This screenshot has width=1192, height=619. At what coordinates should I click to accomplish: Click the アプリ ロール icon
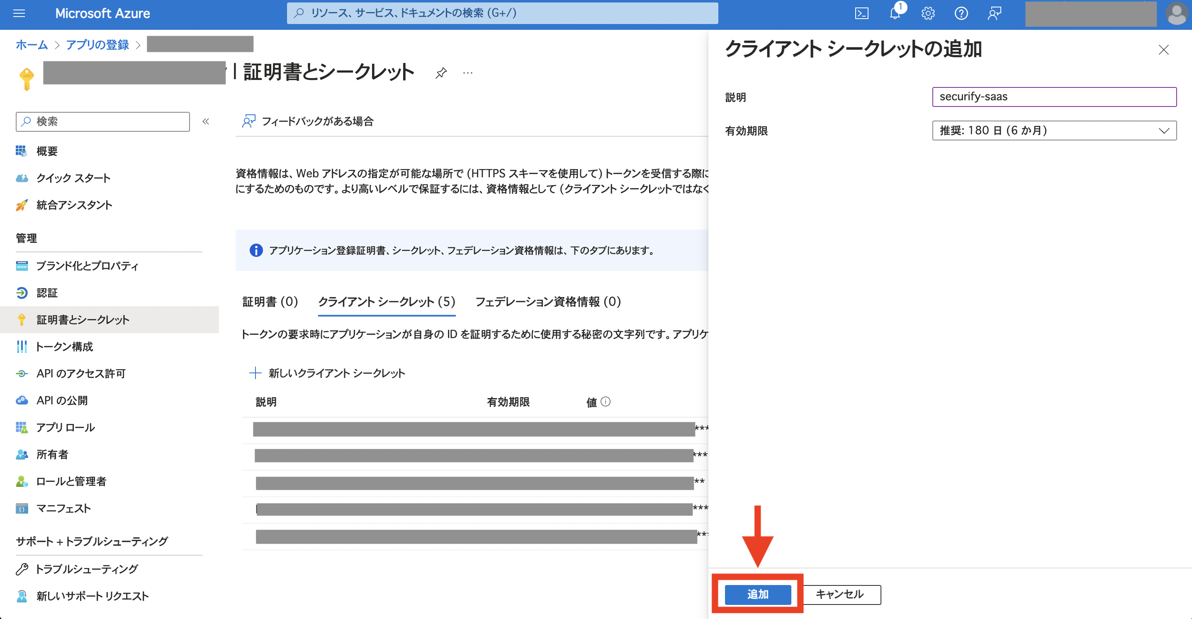21,427
